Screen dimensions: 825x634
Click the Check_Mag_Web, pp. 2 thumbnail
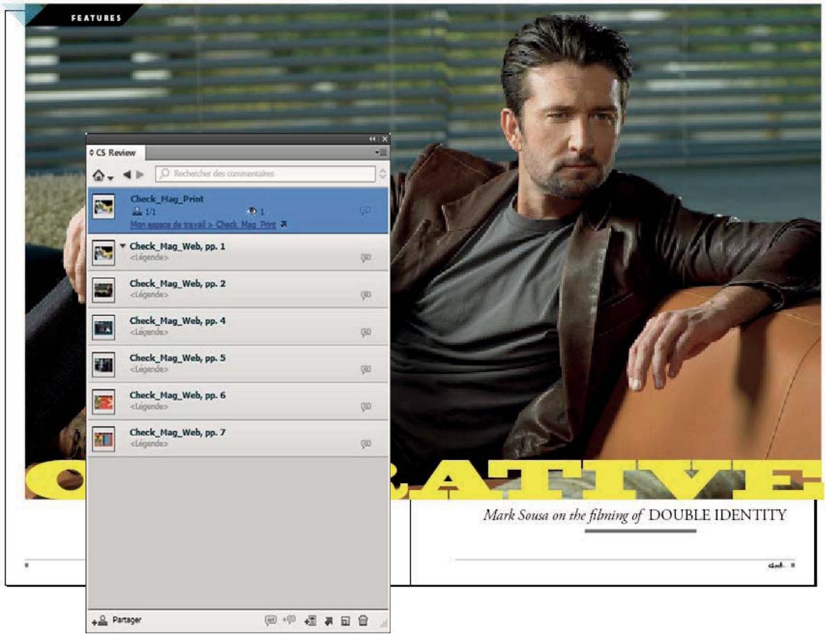104,291
